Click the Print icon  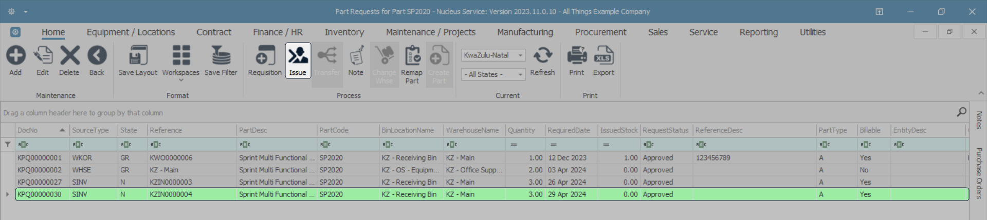[577, 55]
